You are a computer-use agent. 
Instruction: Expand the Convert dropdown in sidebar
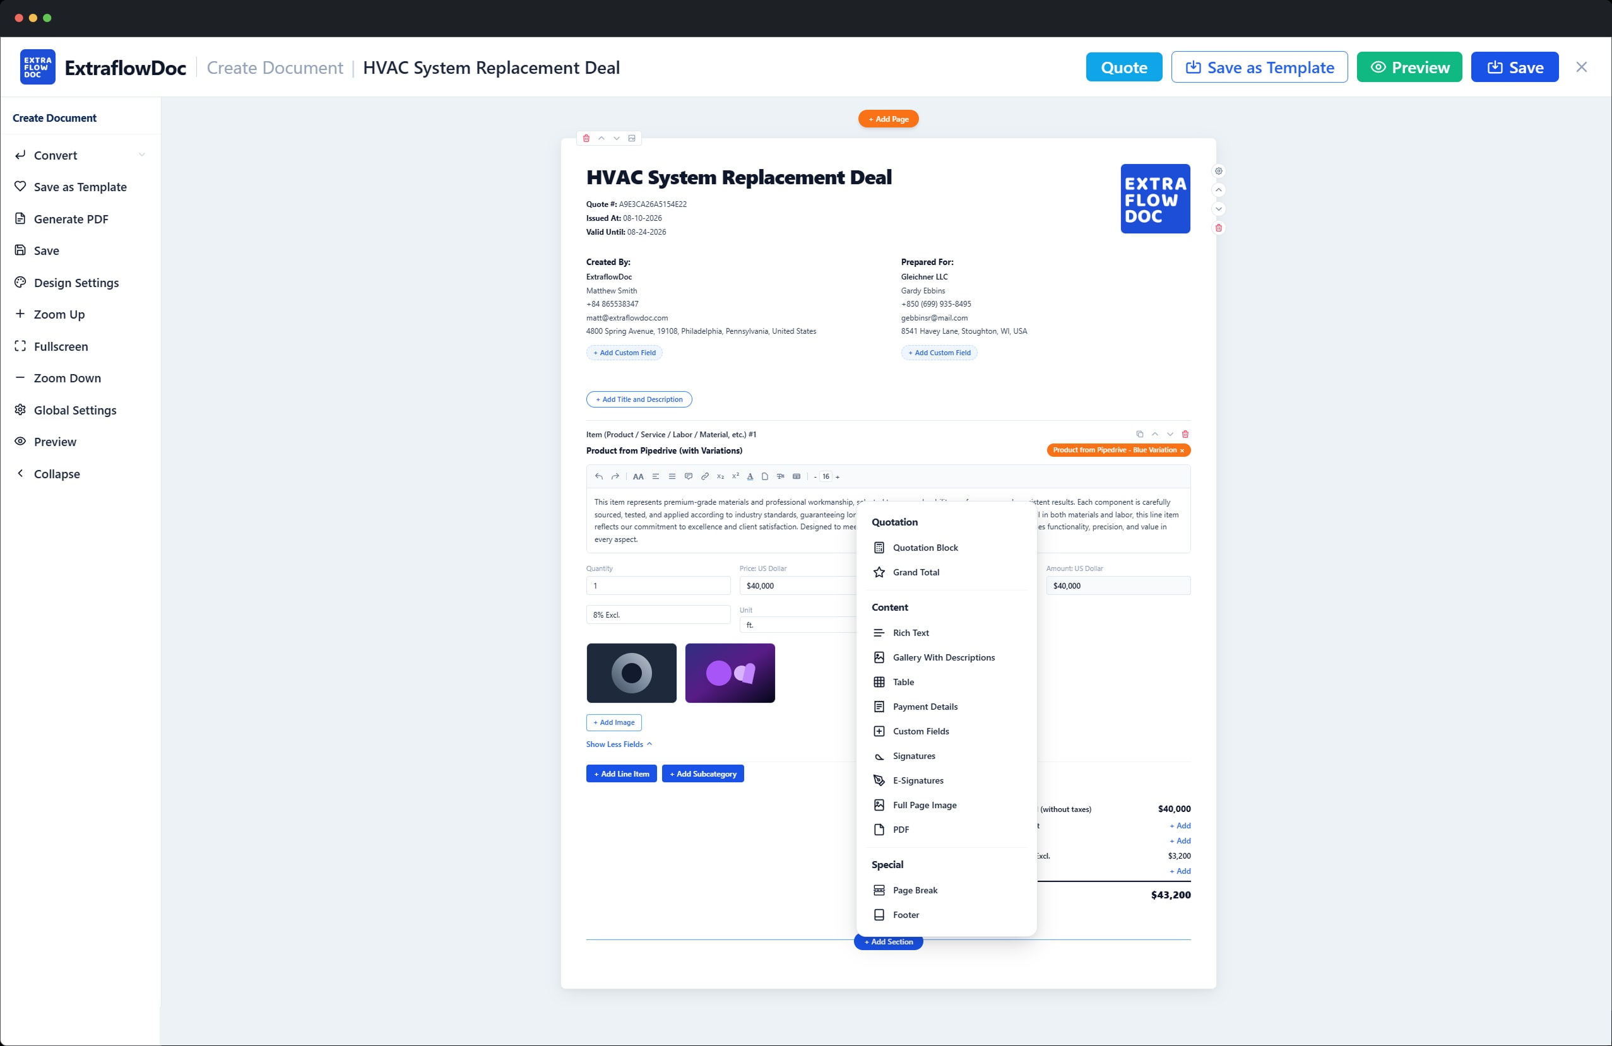[x=141, y=155]
